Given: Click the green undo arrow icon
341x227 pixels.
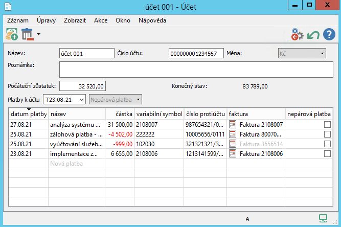Looking at the screenshot, I should pos(313,35).
